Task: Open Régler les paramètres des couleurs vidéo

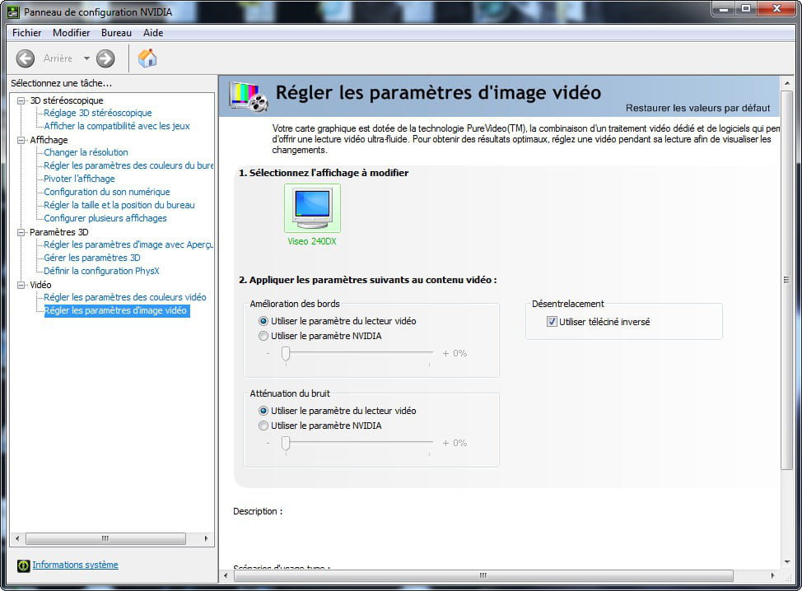Action: (x=125, y=297)
